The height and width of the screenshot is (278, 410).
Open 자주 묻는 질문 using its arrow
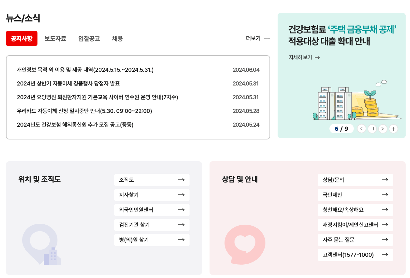[385, 240]
